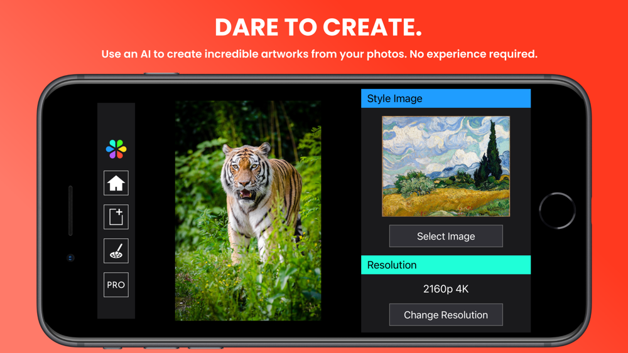628x353 pixels.
Task: Create a new document with plus icon
Action: [x=116, y=217]
